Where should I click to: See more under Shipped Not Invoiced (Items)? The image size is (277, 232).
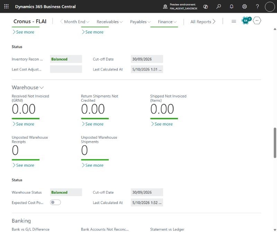(x=162, y=124)
